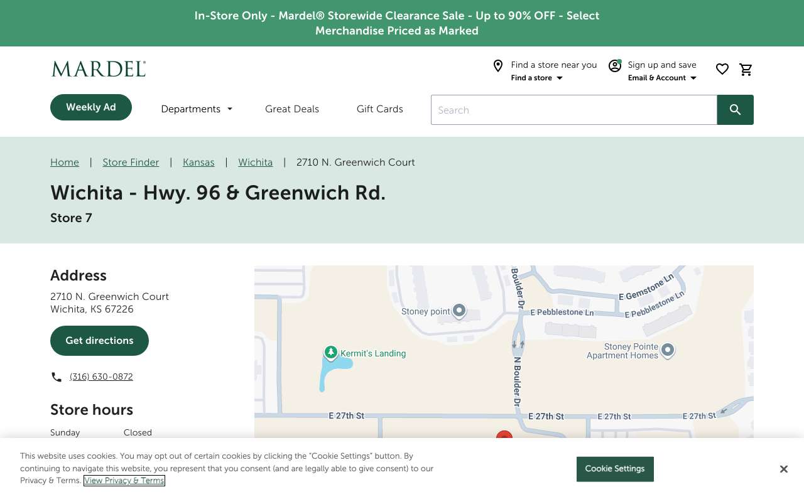Viewport: 804px width, 502px height.
Task: Click the Get directions button
Action: [x=99, y=341]
